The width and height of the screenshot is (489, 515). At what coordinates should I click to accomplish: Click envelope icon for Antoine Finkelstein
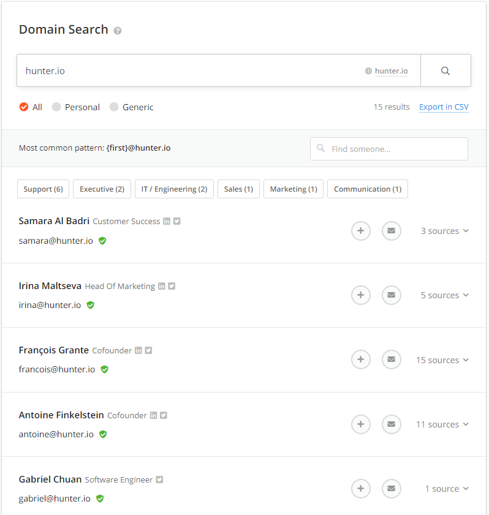[x=391, y=424]
